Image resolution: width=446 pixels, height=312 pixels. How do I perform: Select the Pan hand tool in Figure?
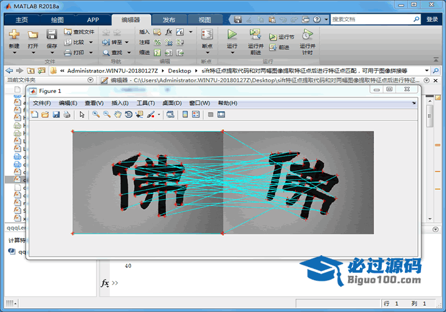click(x=117, y=115)
